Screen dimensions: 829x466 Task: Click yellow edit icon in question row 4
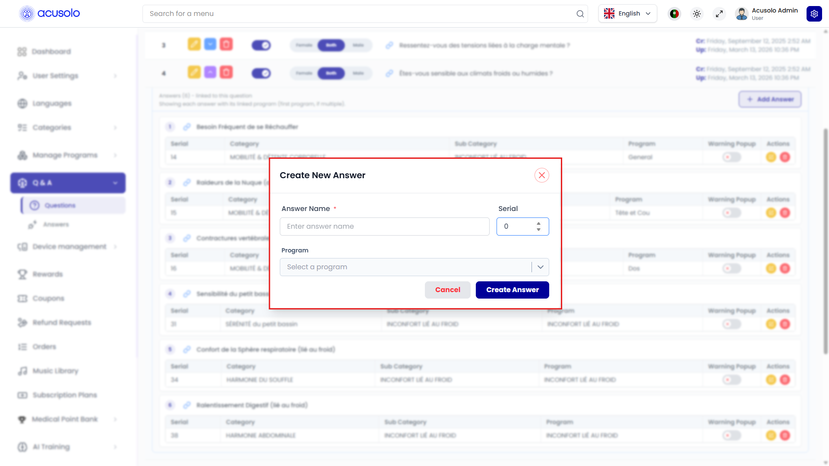point(194,72)
